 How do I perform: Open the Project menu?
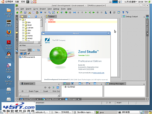point(43,9)
